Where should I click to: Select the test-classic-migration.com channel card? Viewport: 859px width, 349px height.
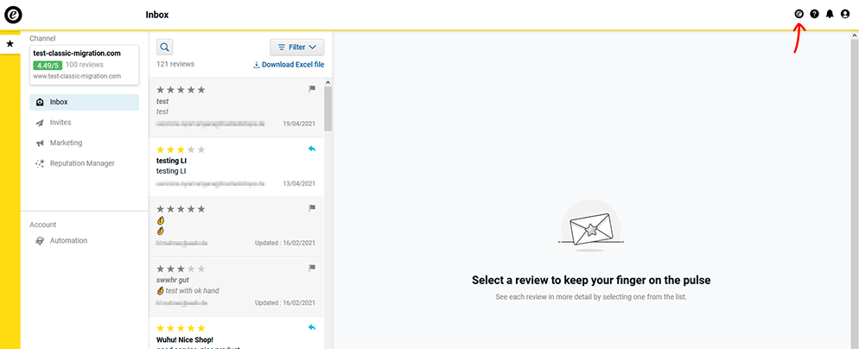click(84, 65)
